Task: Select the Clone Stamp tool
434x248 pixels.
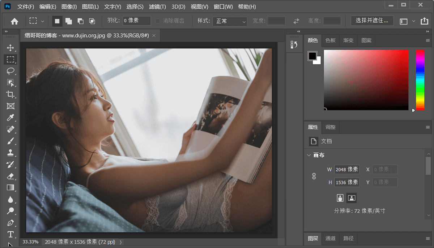Action: [10, 153]
